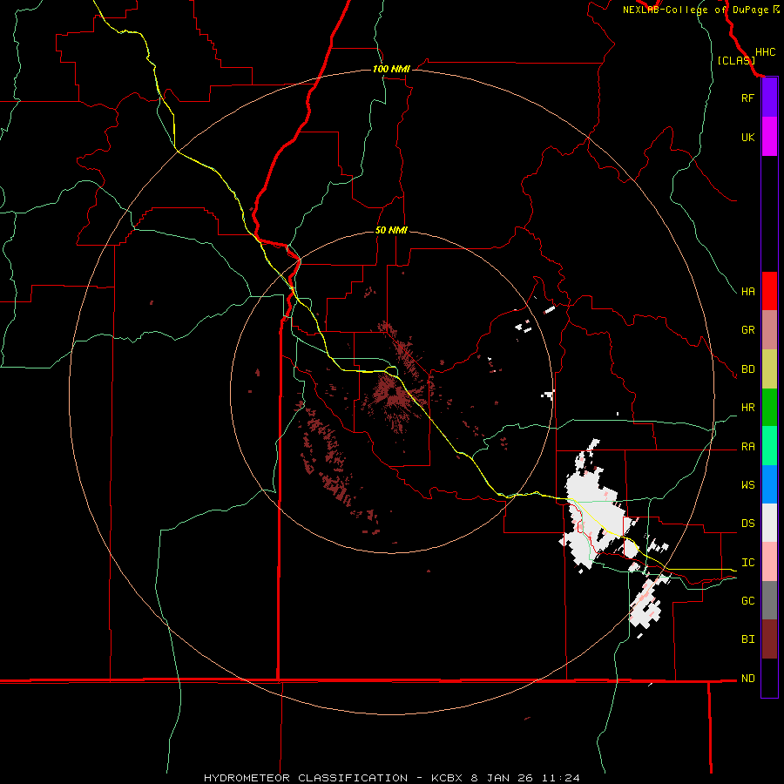
Task: Click the 50 NMI range ring label
Action: (391, 230)
